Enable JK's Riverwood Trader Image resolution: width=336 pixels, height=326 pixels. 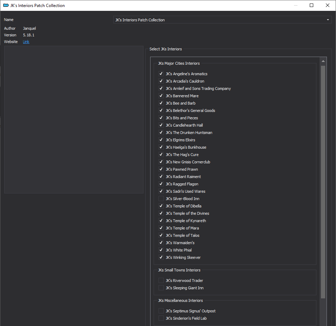(x=161, y=281)
